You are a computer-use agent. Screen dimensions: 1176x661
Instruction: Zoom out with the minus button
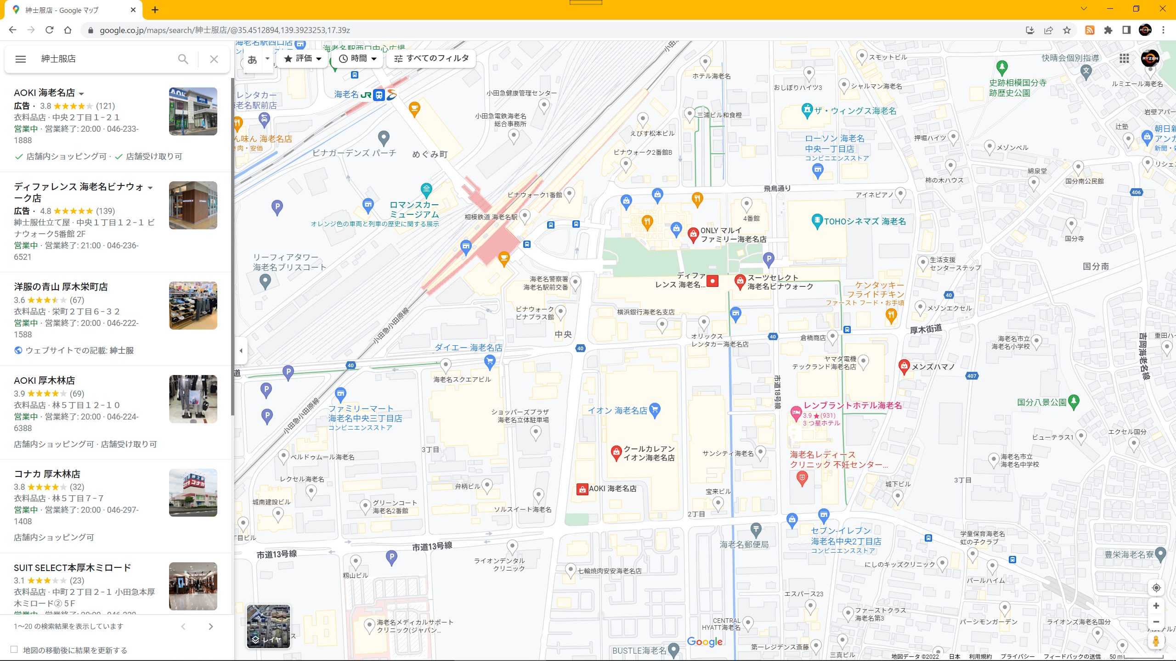coord(1156,622)
